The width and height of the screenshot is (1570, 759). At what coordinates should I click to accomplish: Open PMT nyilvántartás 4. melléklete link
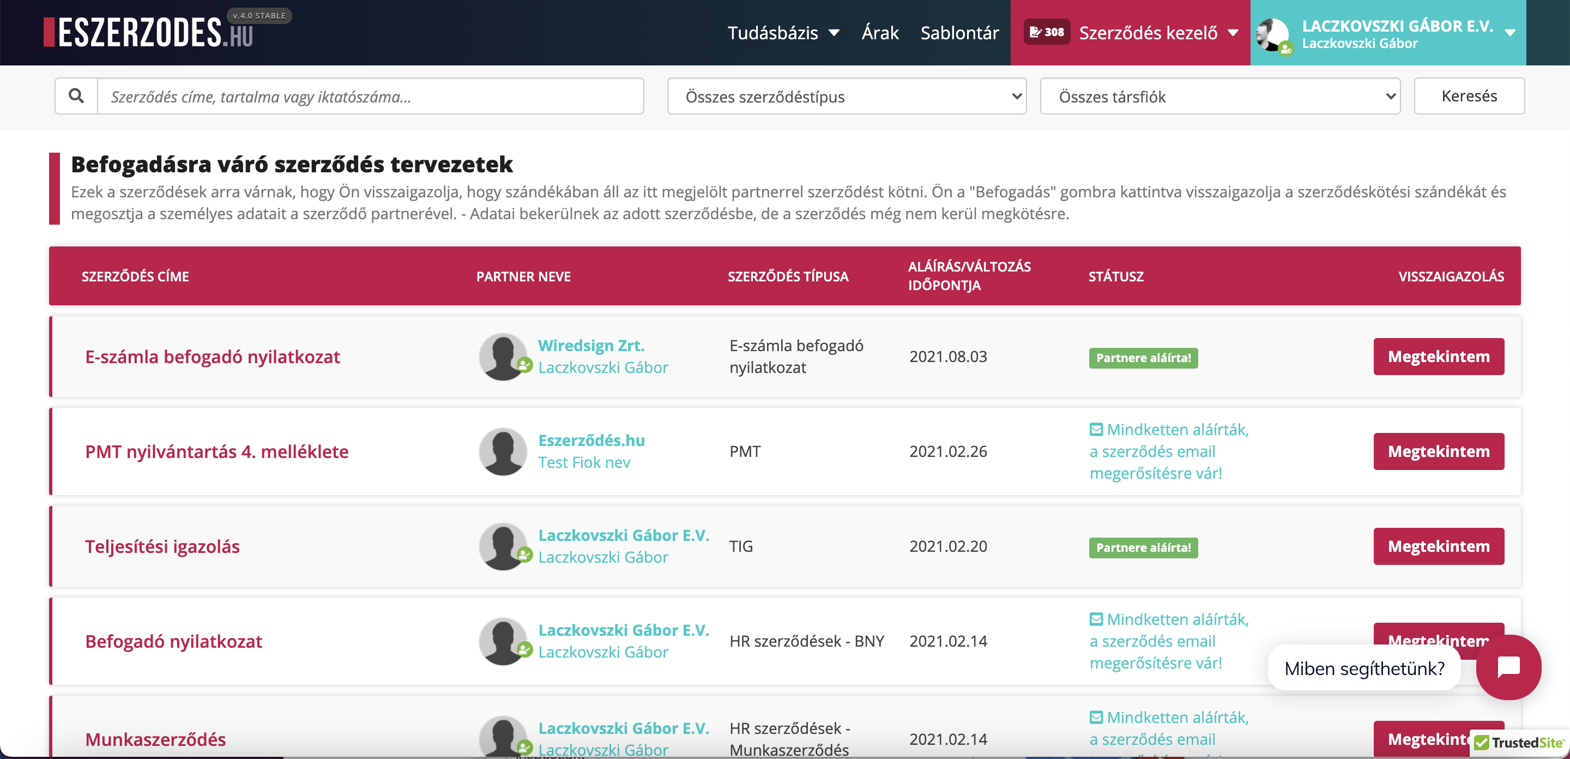216,451
